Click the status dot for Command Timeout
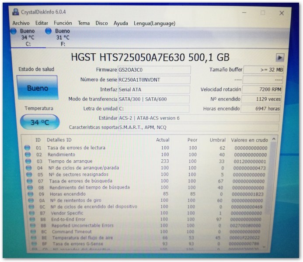Viewport: 303px width, 262px height. tap(33, 231)
